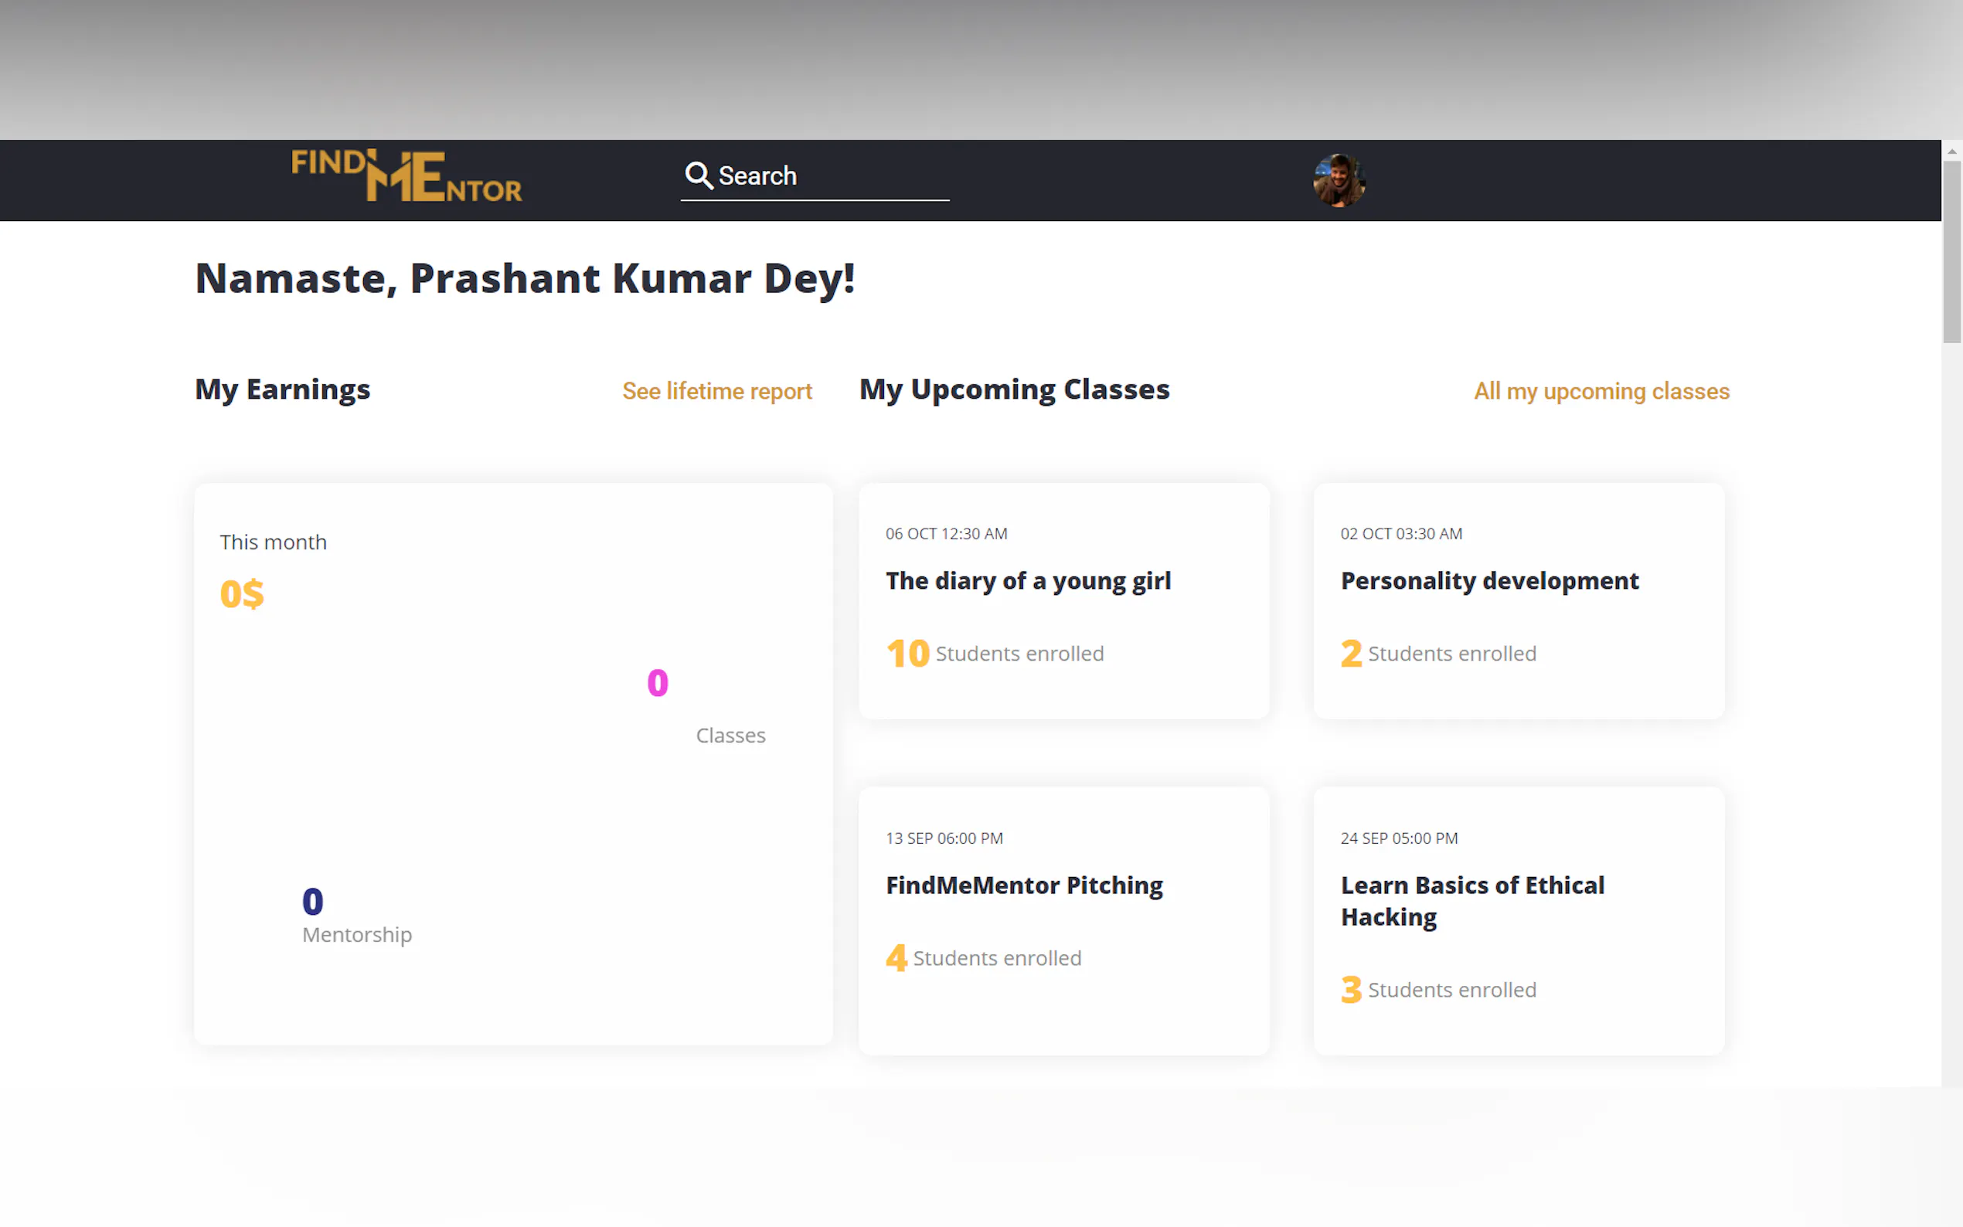
Task: Open The diary of a young girl class
Action: [x=1027, y=581]
